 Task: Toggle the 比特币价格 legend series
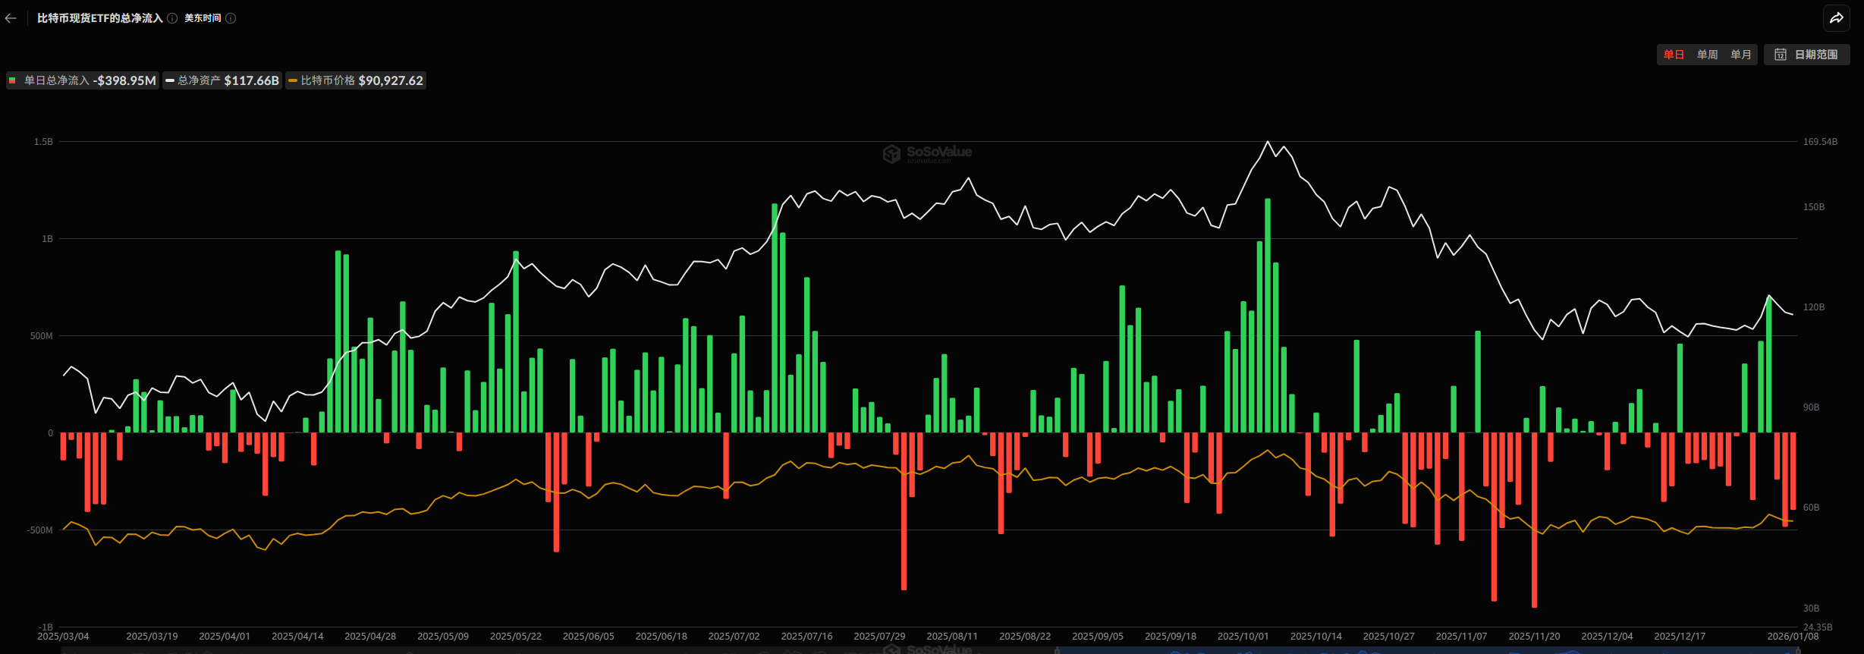356,80
